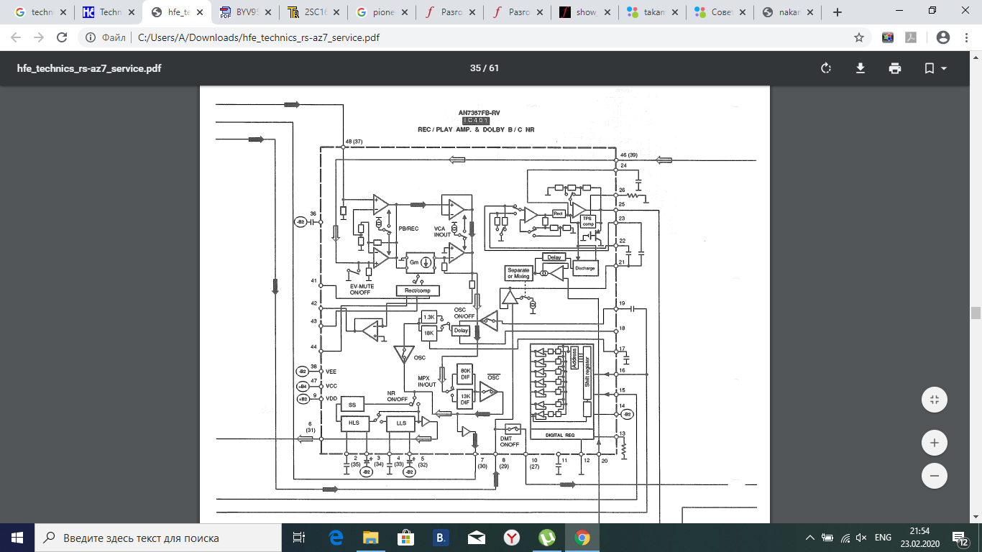Reload the current page
Viewport: 982px width, 552px height.
pos(62,37)
